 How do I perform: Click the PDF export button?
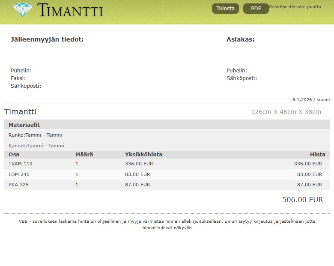(x=256, y=9)
